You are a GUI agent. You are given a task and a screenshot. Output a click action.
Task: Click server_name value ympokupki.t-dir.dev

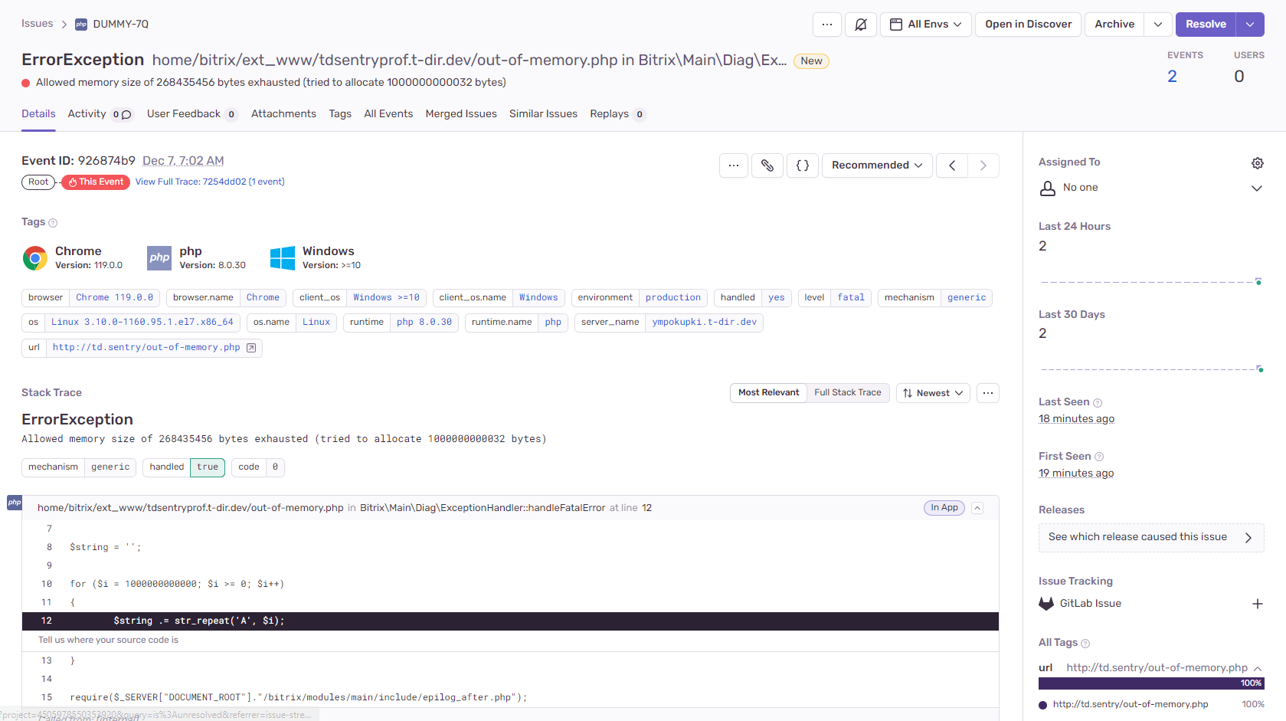click(x=704, y=323)
